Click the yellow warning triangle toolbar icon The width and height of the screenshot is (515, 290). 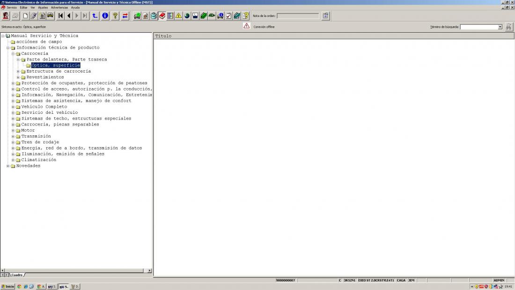(178, 16)
